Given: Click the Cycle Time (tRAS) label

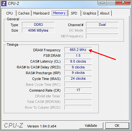Looking at the screenshot, I should point(46,79).
